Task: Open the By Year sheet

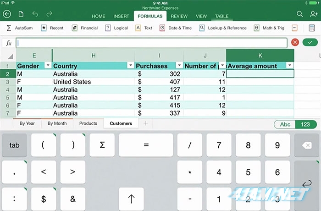Action: [x=27, y=123]
